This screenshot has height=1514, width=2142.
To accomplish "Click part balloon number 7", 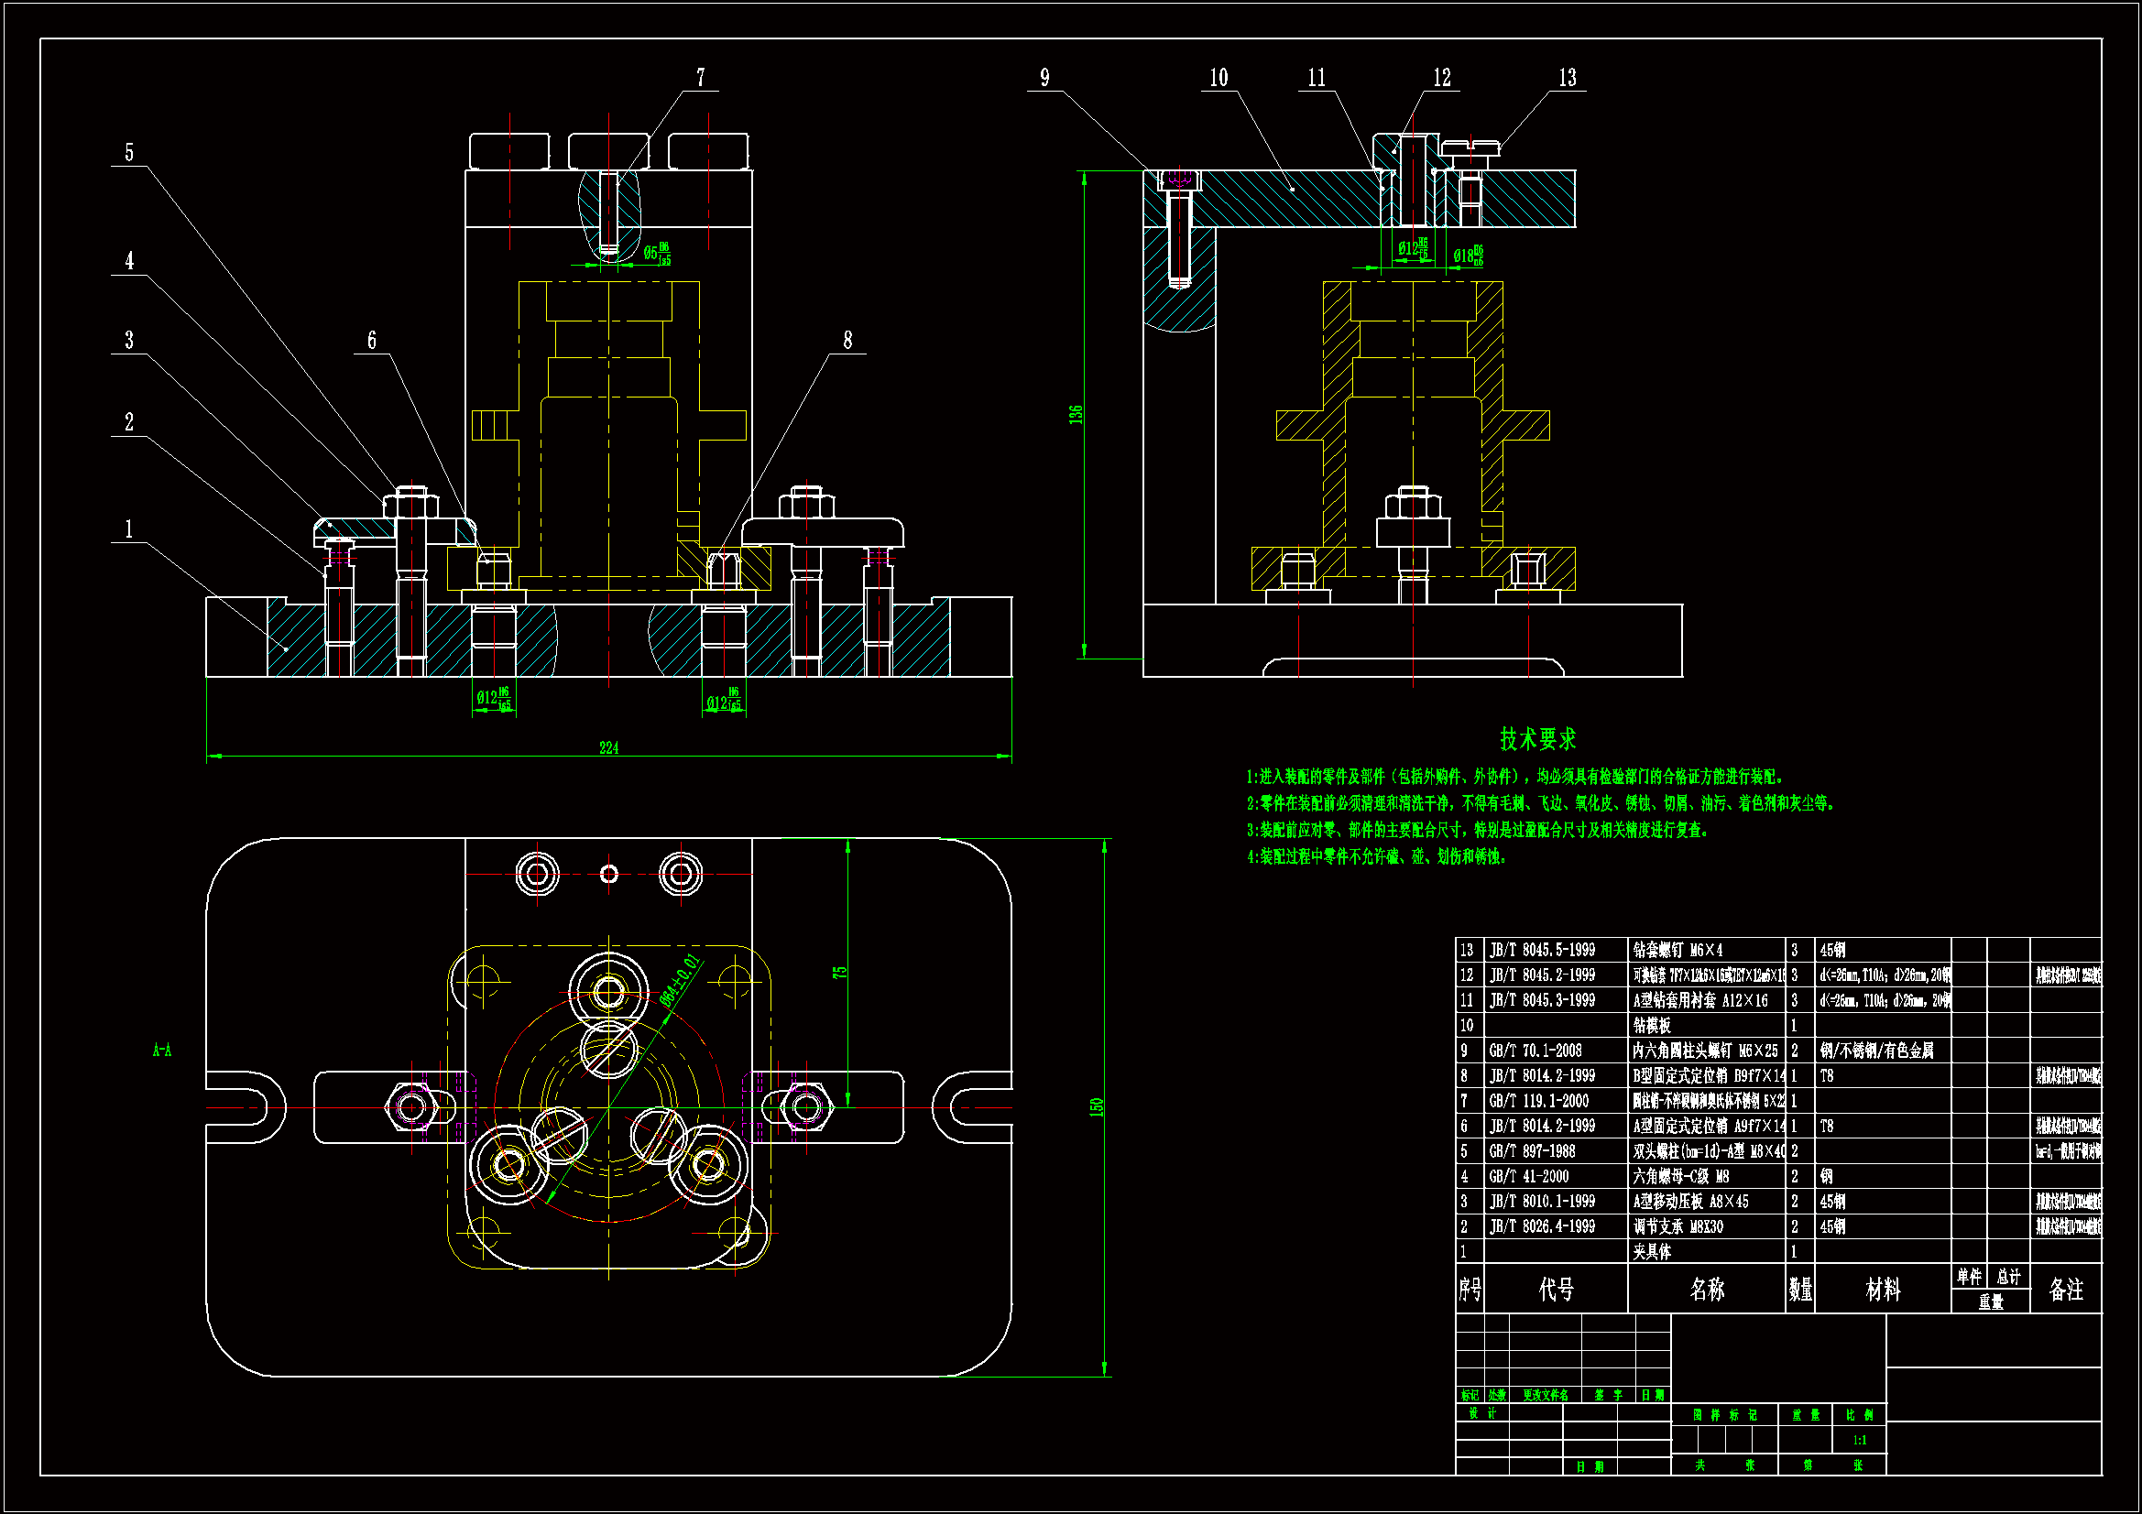I will click(700, 78).
